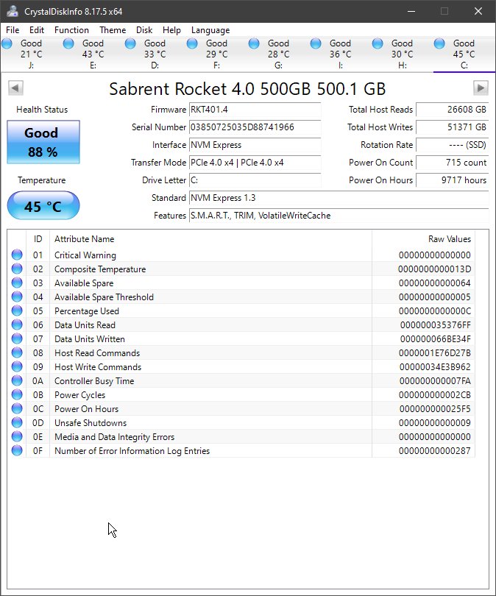This screenshot has width=496, height=596.
Task: Go to previous disk with left arrow
Action: tap(15, 88)
